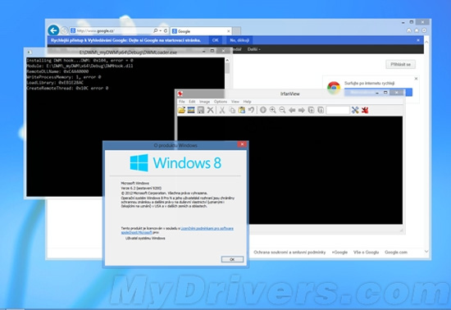451x310 pixels.
Task: Expand the 'Další' dropdown in Google bar
Action: point(253,49)
